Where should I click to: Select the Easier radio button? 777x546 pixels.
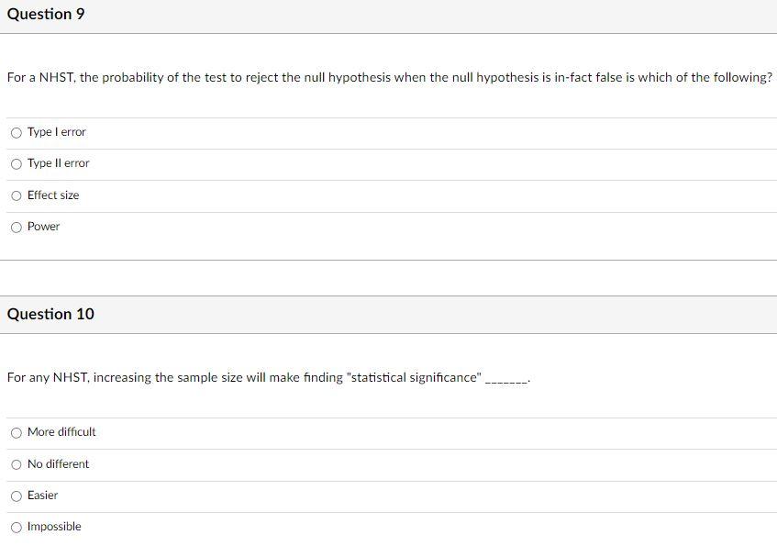point(16,496)
